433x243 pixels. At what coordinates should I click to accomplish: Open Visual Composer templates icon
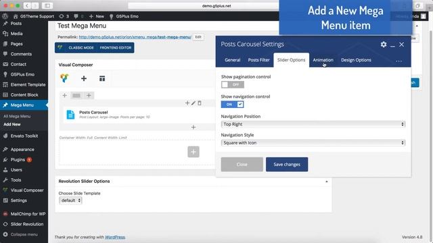coord(102,78)
